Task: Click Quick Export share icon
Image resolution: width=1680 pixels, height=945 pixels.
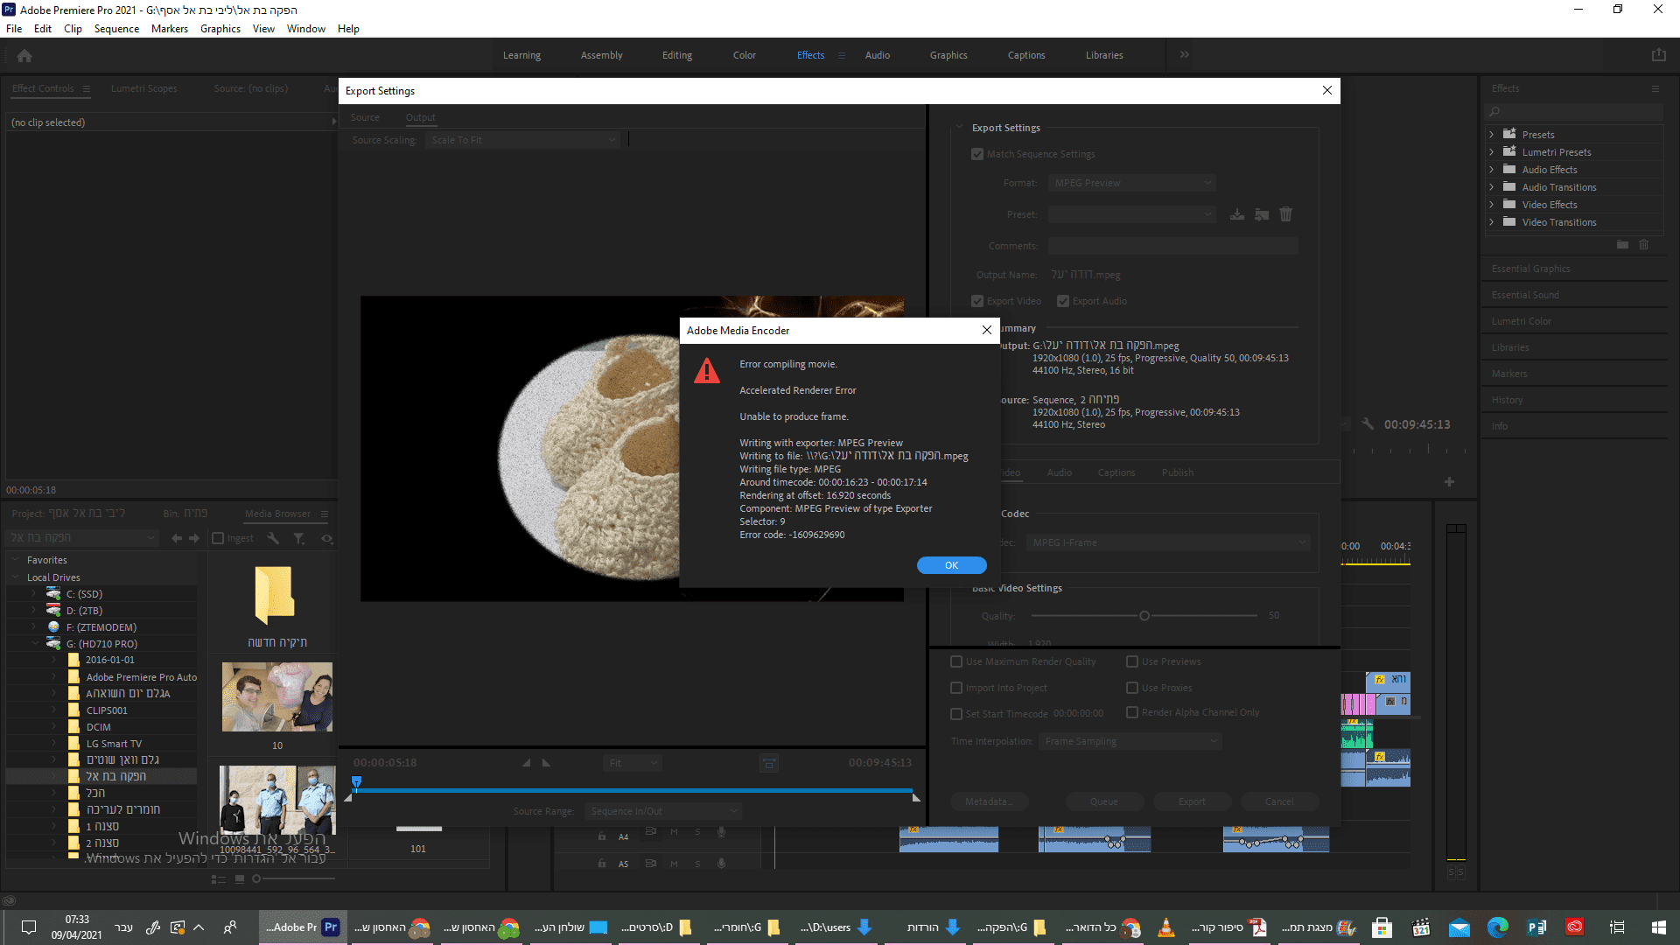Action: pos(1658,55)
